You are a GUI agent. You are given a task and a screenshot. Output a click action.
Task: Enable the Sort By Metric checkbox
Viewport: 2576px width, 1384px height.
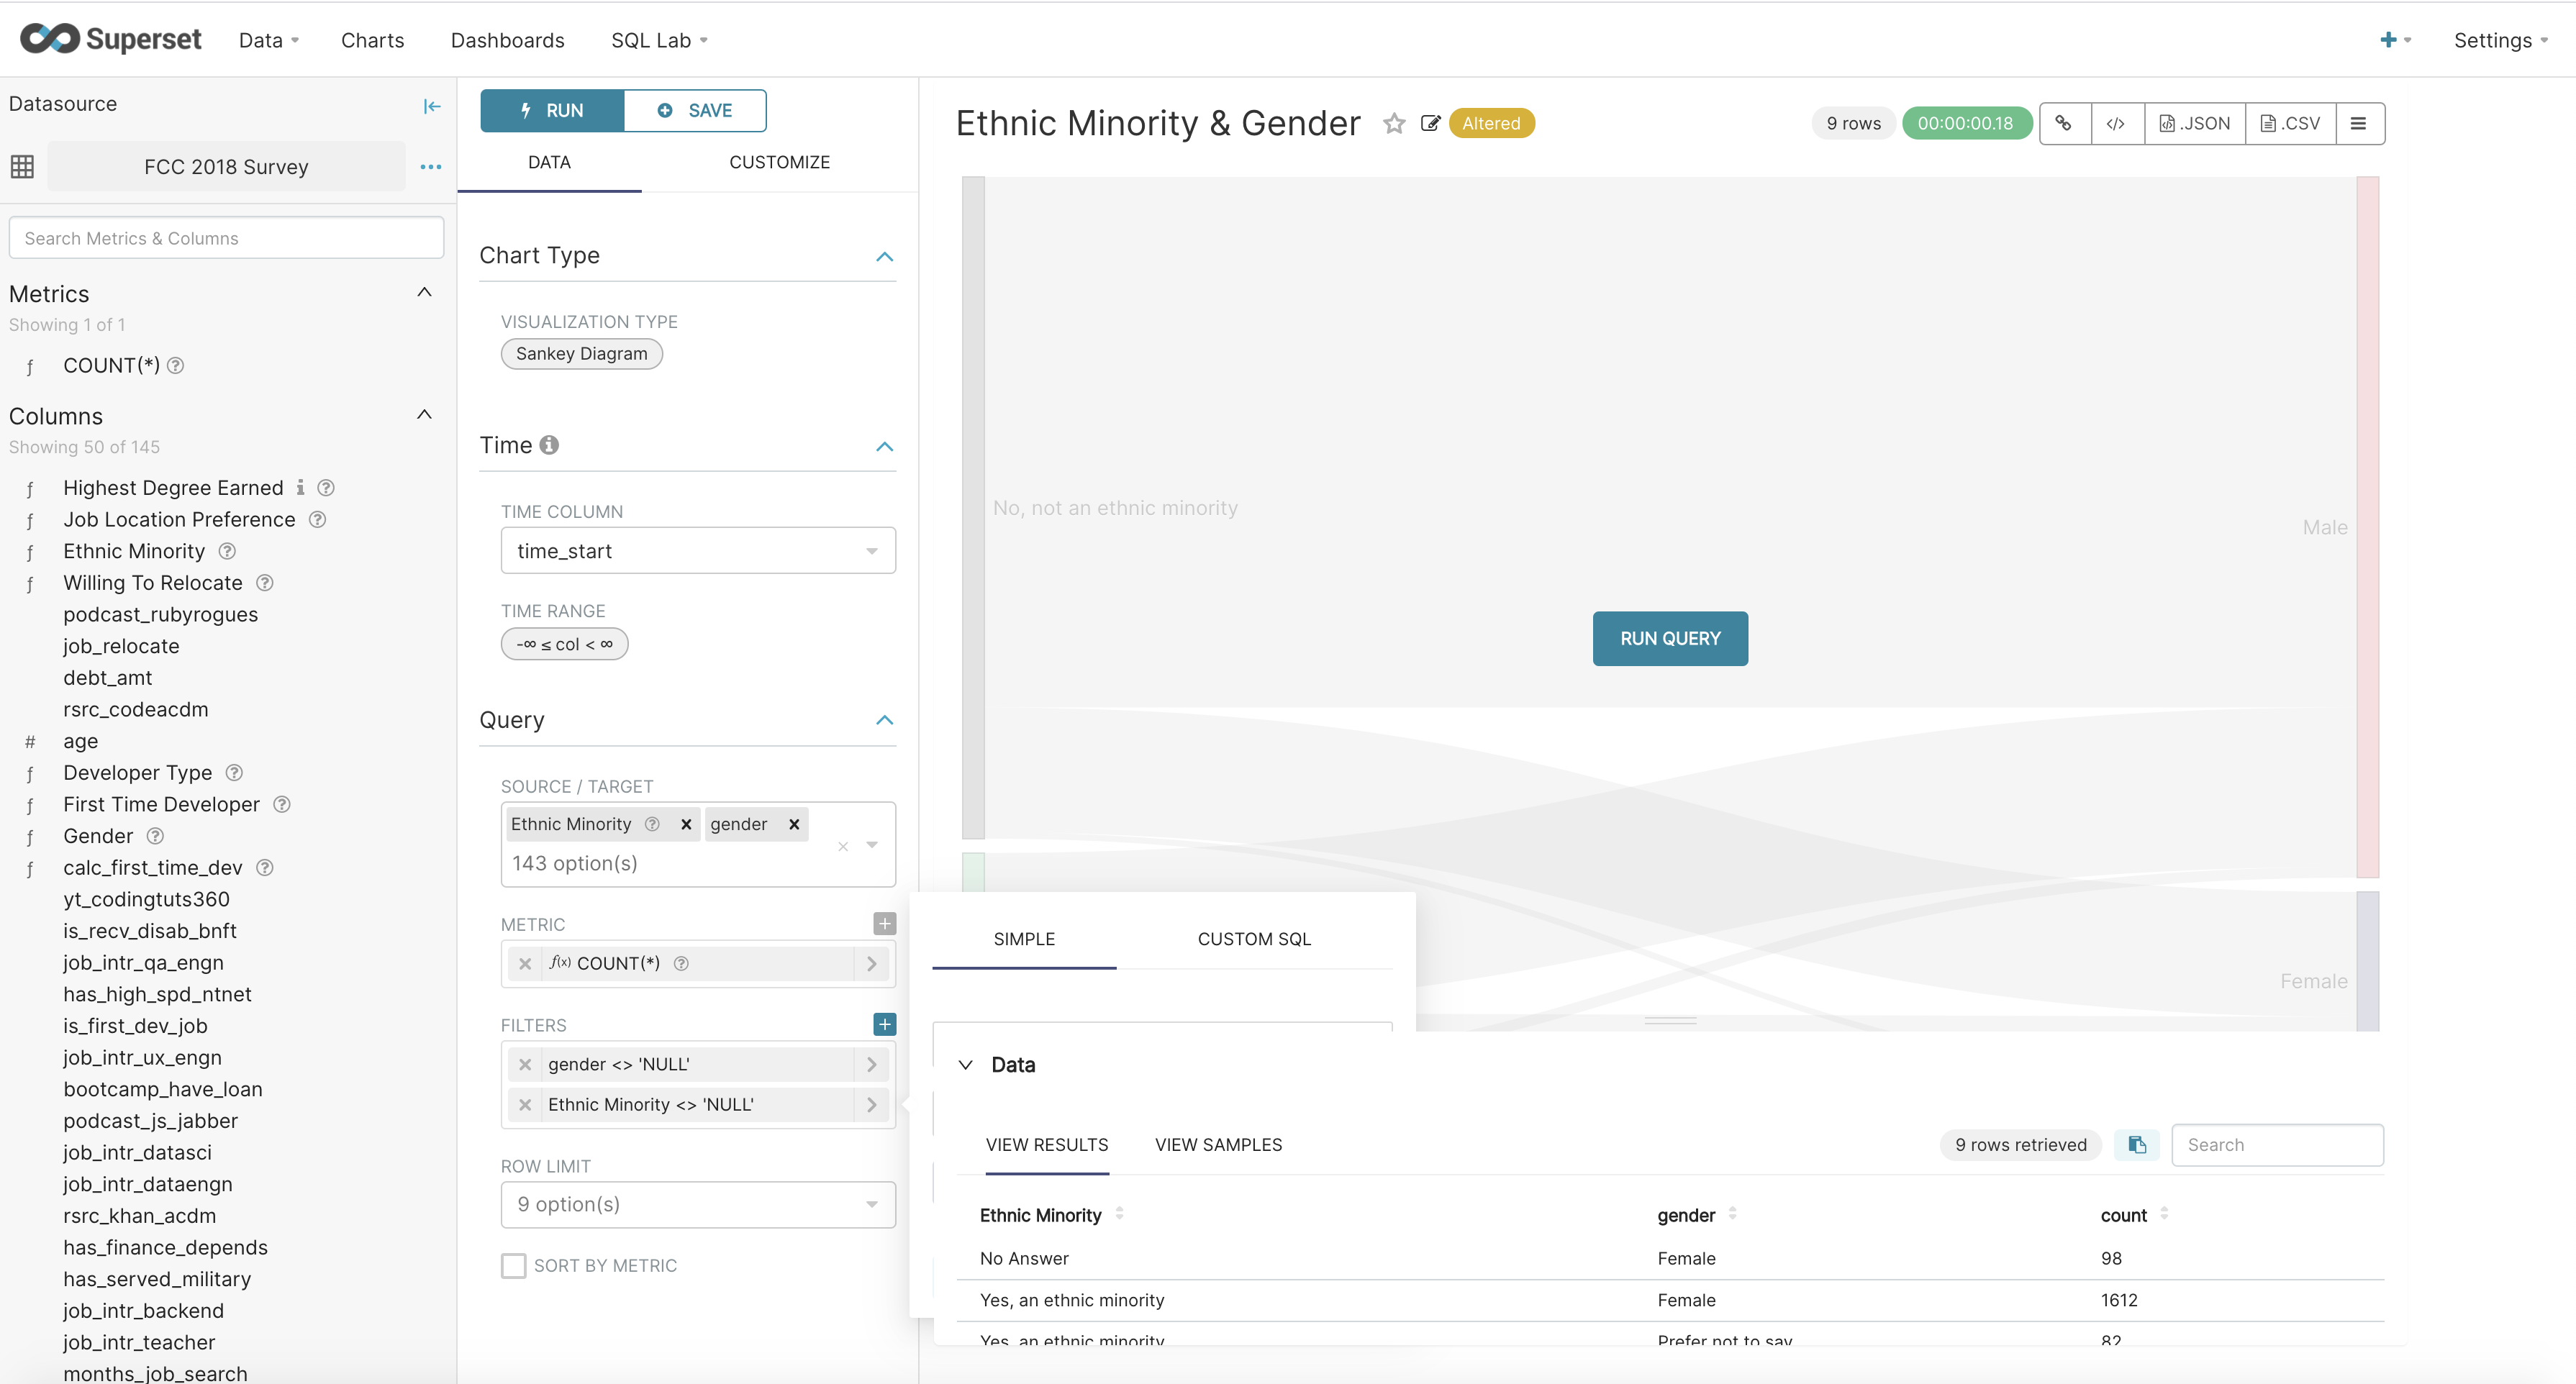(x=513, y=1265)
